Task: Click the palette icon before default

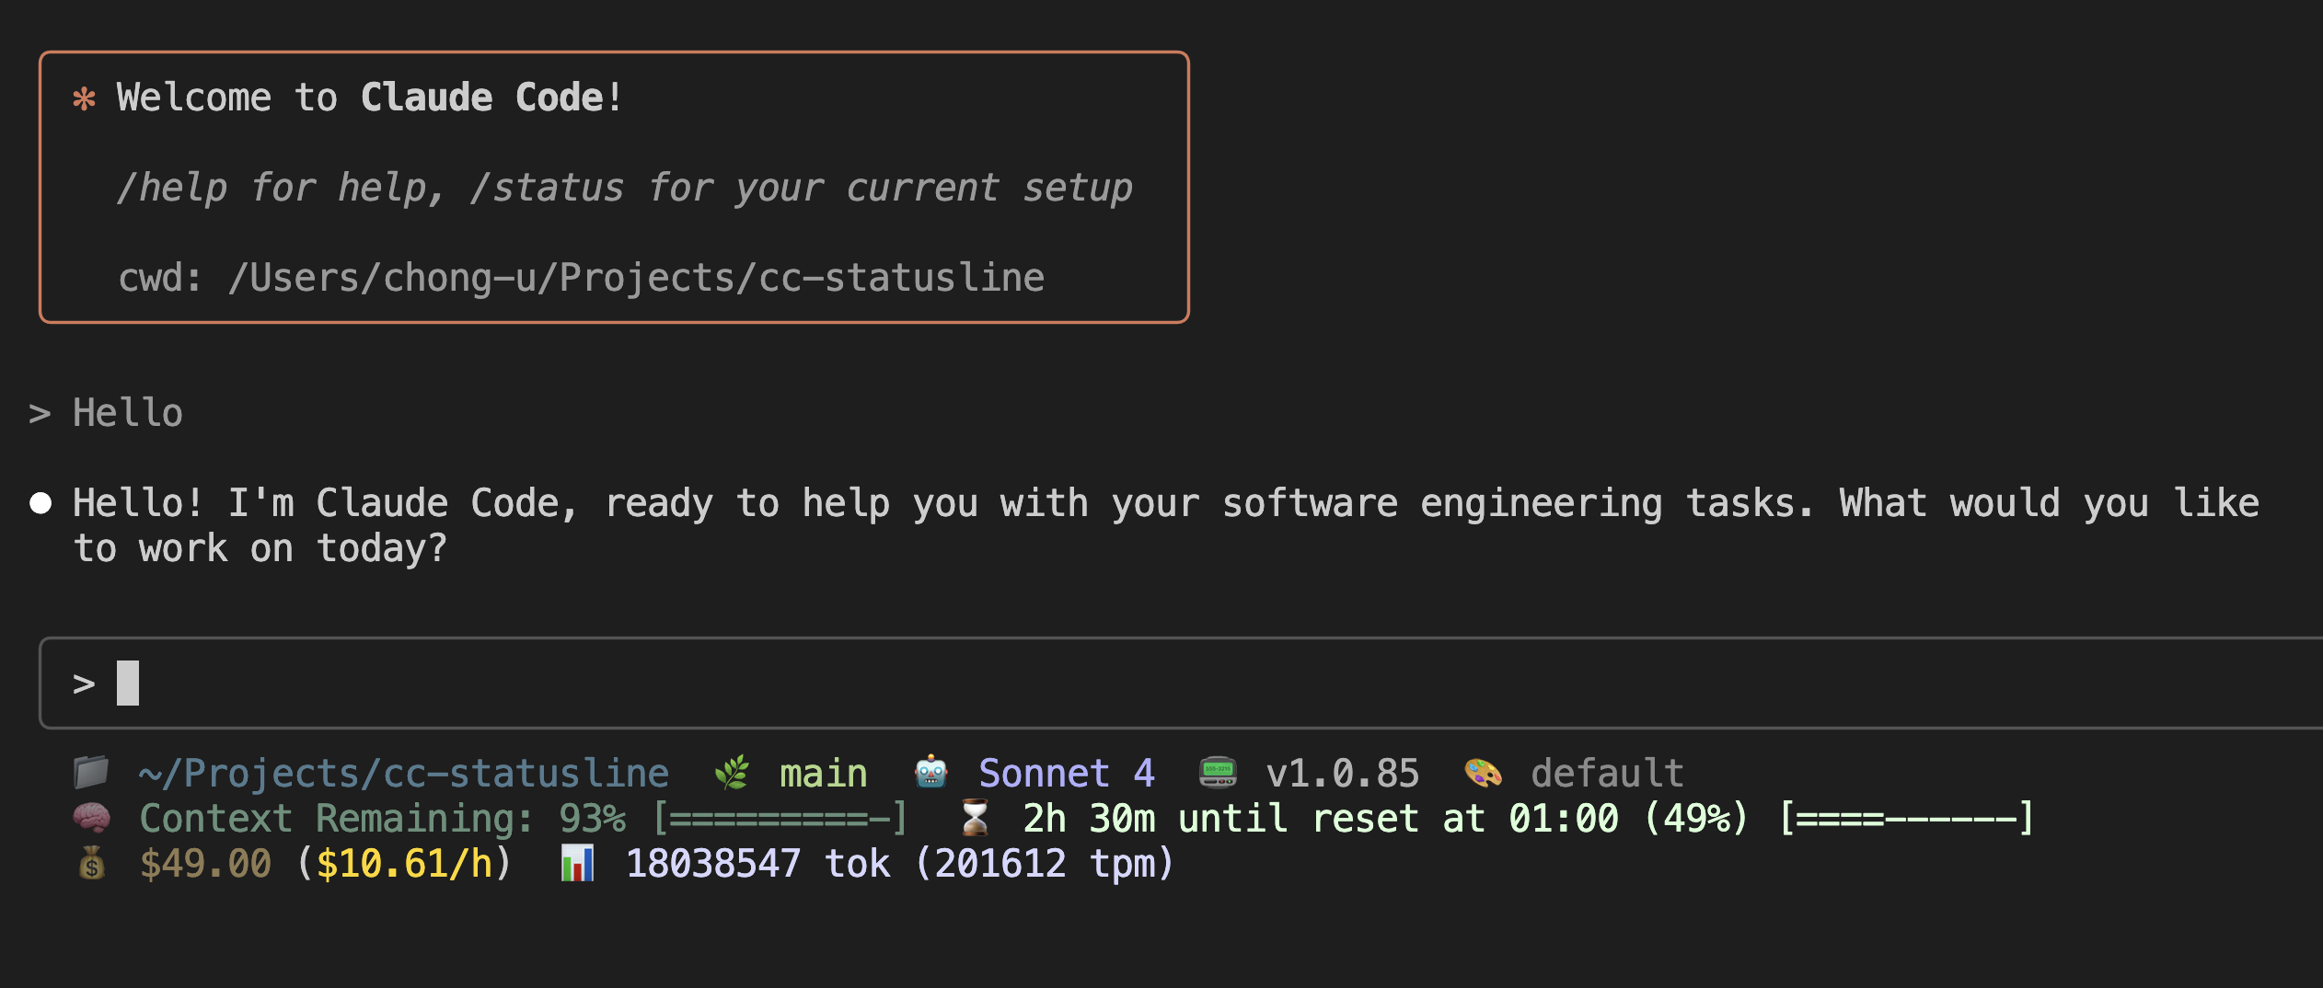Action: [x=1483, y=773]
